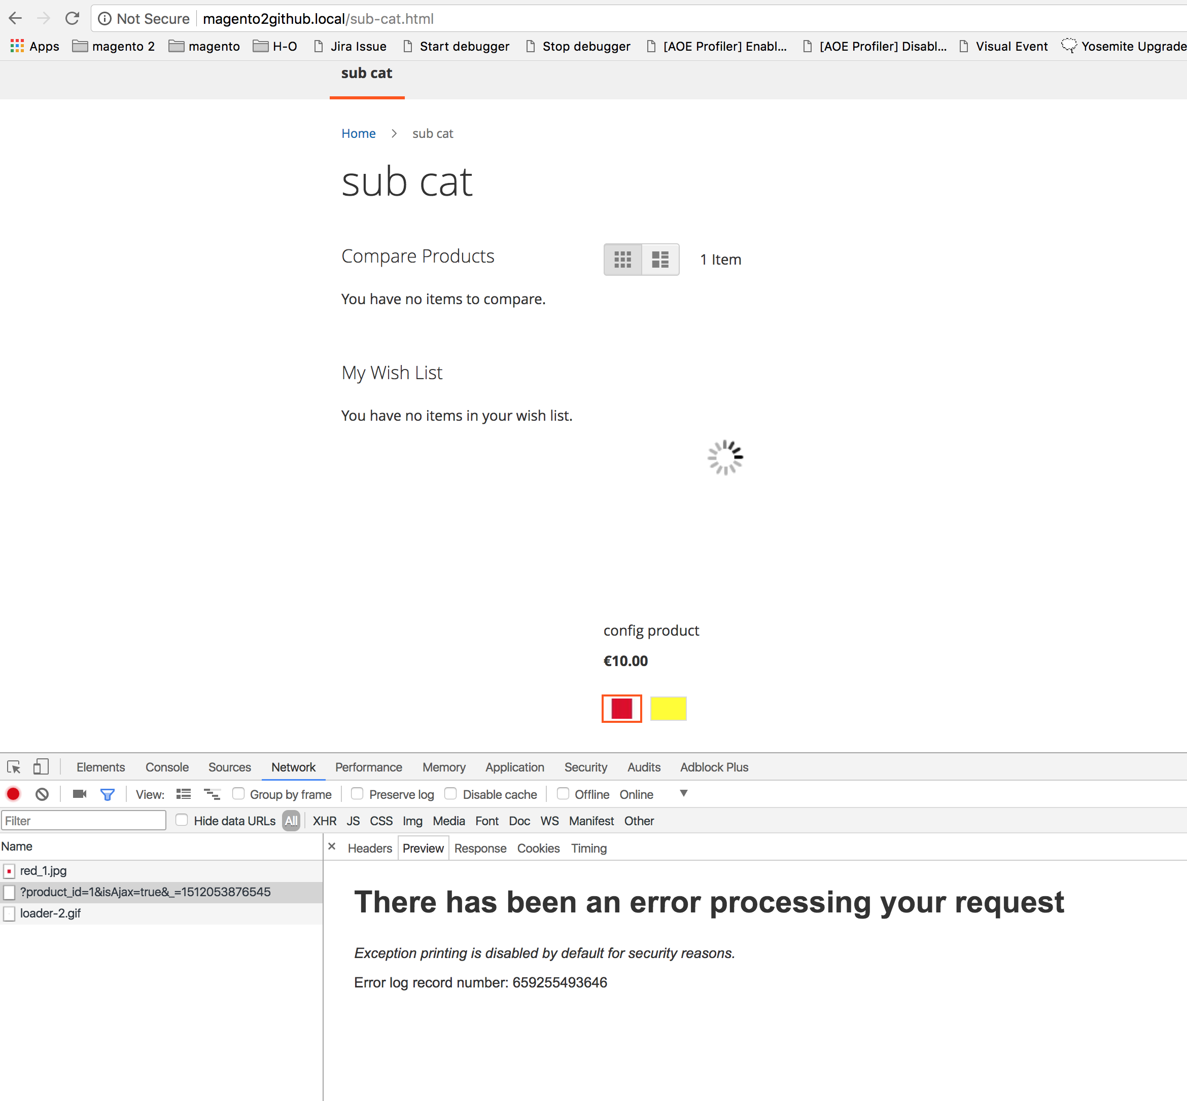Enable the Group by frame checkbox
The width and height of the screenshot is (1187, 1101).
tap(238, 794)
